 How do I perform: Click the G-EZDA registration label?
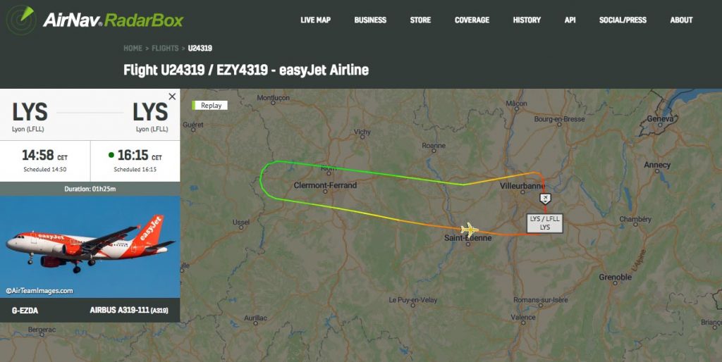tap(25, 311)
